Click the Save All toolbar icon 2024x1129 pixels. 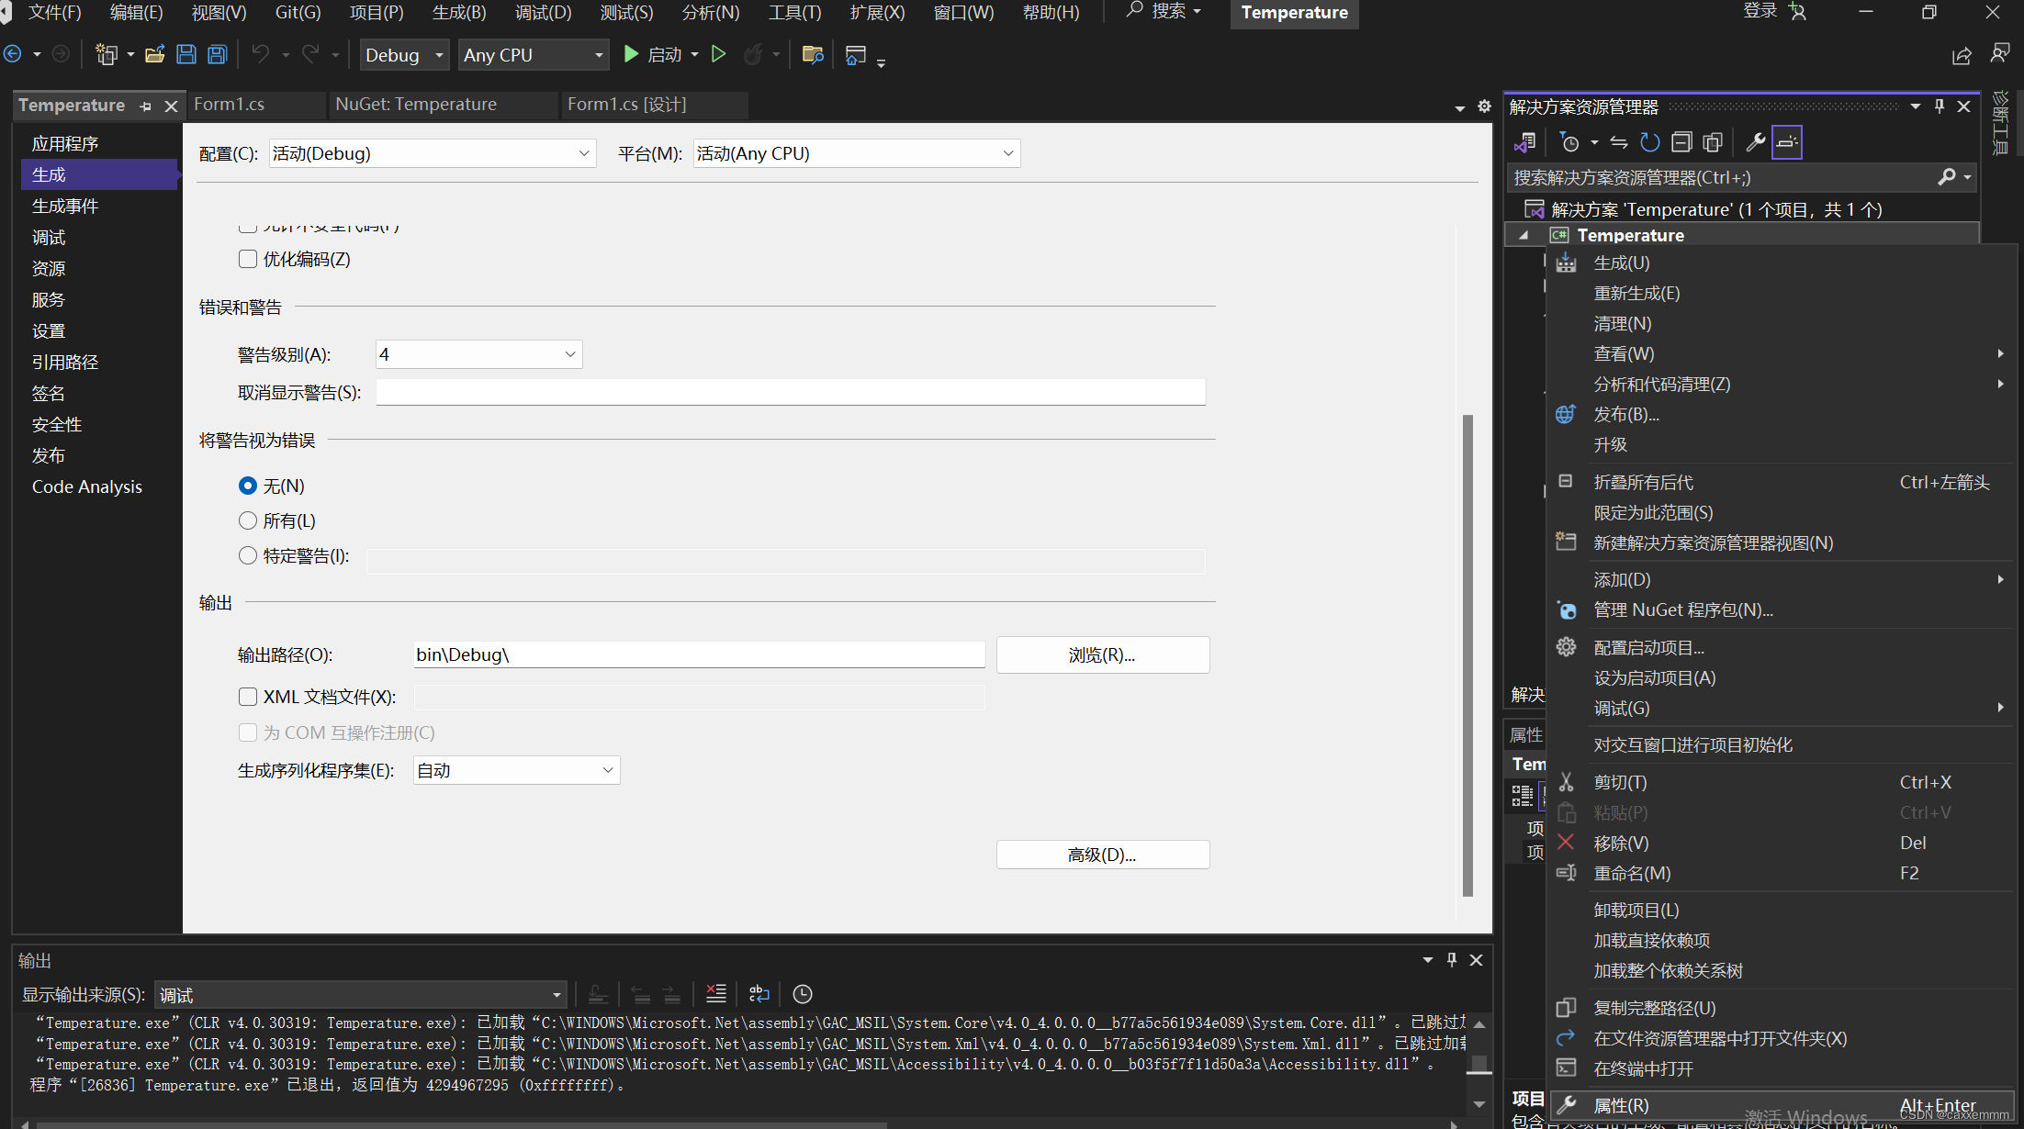pyautogui.click(x=218, y=55)
